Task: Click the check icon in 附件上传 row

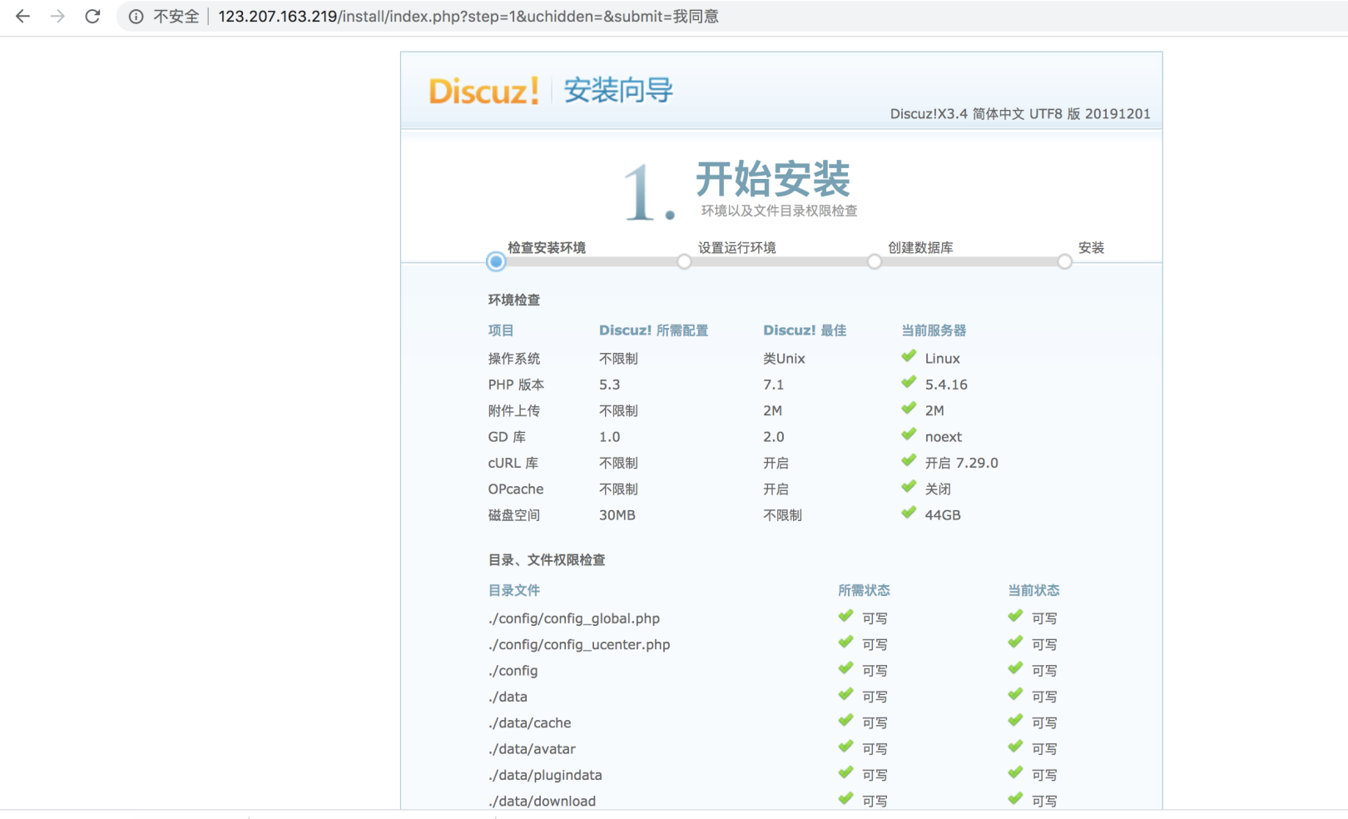Action: pos(909,409)
